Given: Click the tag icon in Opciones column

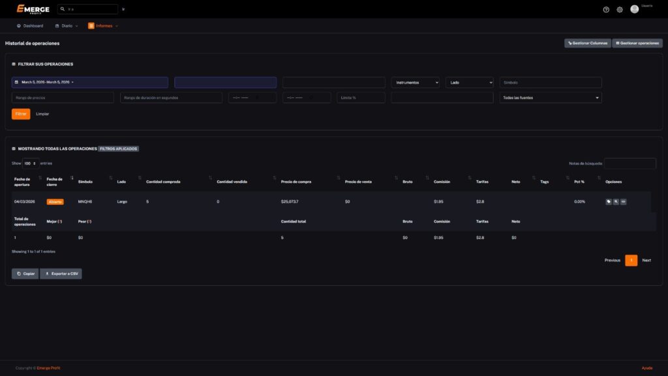Looking at the screenshot, I should click(609, 202).
